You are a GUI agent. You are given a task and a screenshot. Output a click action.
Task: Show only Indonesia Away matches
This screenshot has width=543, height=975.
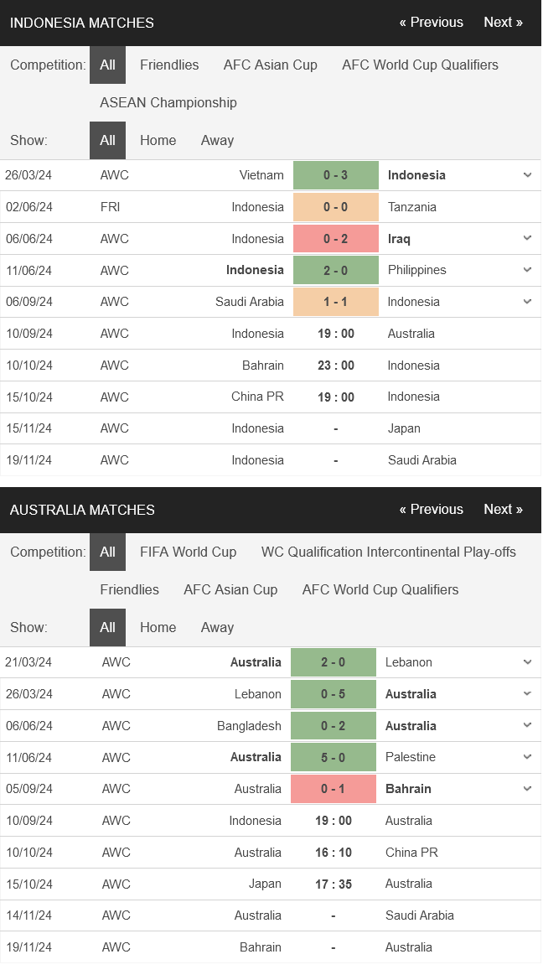pos(217,141)
